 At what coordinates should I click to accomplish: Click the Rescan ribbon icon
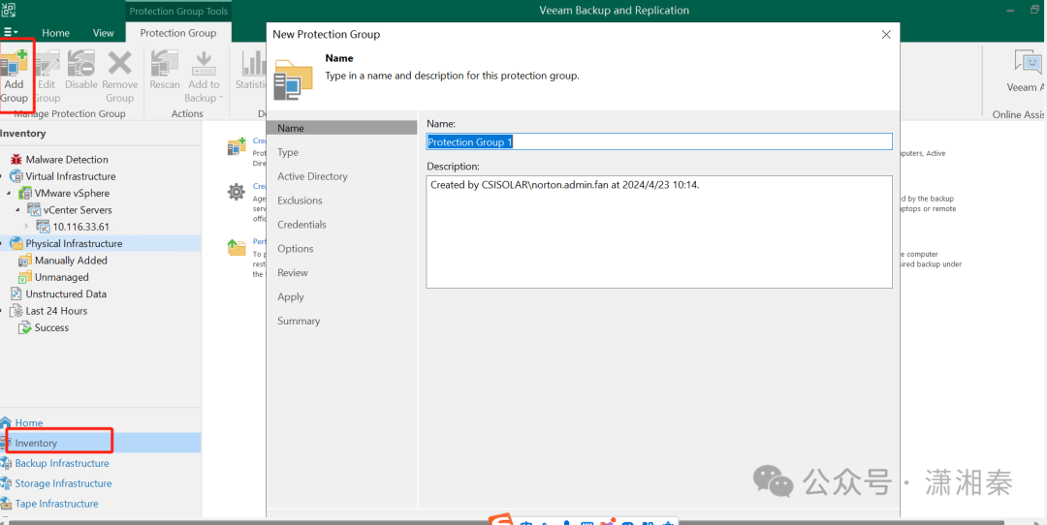tap(164, 63)
